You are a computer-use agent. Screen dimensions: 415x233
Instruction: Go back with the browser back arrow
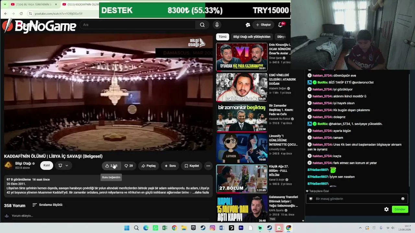pos(6,14)
